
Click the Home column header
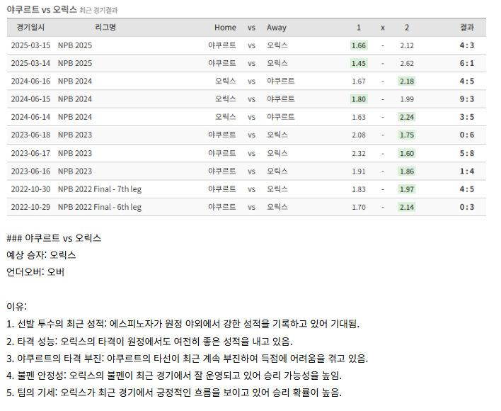click(225, 28)
